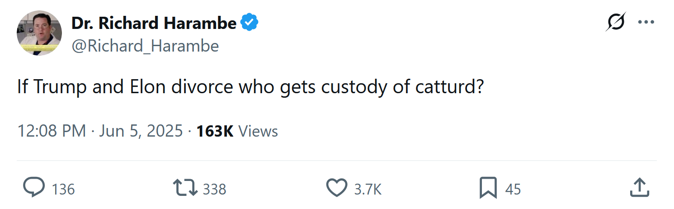Click the 338 reposts count
Image resolution: width=674 pixels, height=209 pixels.
pos(214,189)
